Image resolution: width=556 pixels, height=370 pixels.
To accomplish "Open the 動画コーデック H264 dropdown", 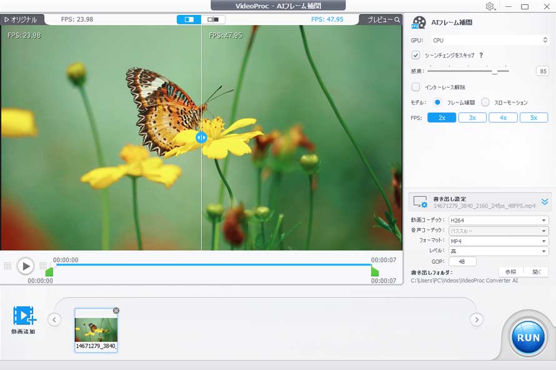I will [x=498, y=220].
